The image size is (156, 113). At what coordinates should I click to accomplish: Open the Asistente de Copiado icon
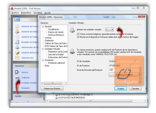point(17,37)
